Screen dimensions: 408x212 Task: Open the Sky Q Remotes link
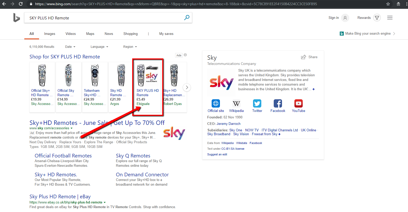(133, 156)
